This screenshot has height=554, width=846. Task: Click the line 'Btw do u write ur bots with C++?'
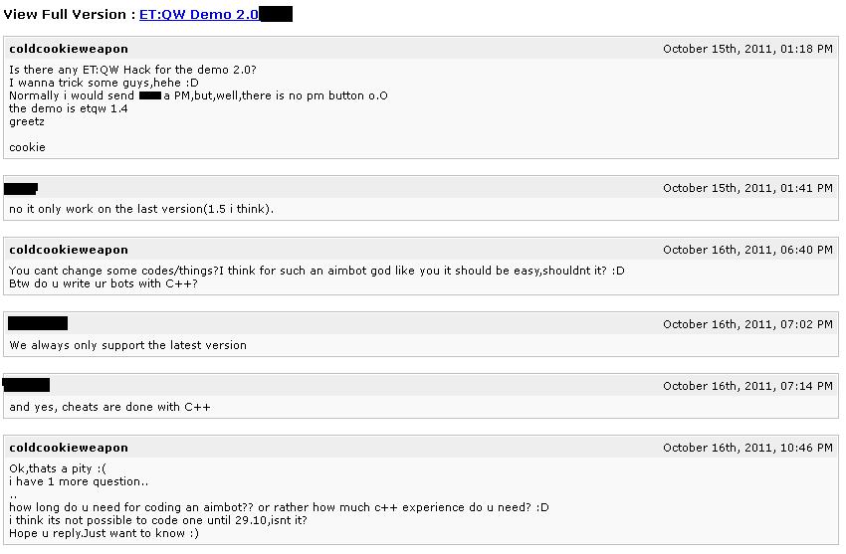[x=104, y=284]
